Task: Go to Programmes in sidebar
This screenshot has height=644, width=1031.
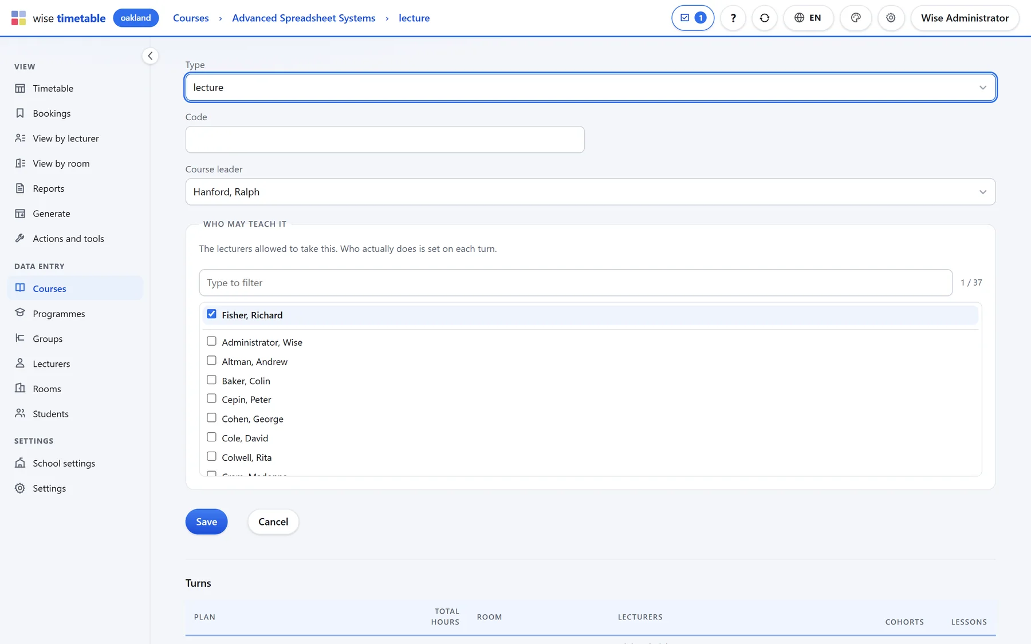Action: click(x=59, y=314)
